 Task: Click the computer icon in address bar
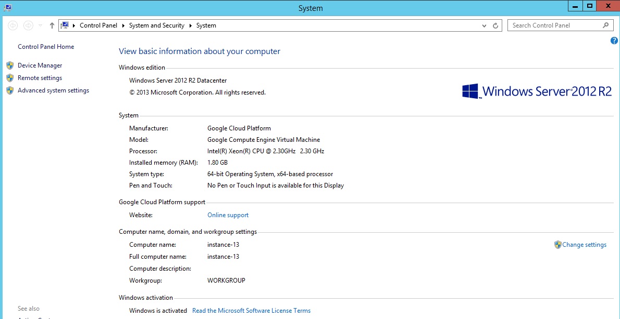click(65, 25)
